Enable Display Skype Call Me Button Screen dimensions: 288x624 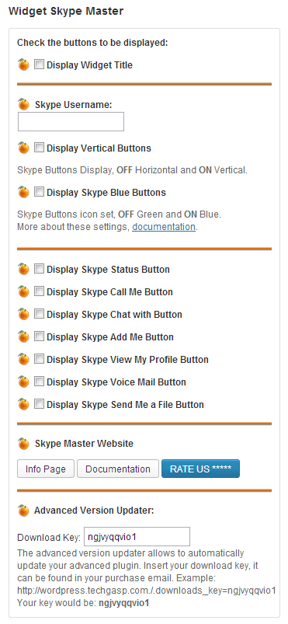coord(39,291)
